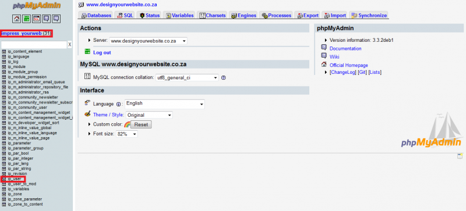This screenshot has height=211, width=466.
Task: Open the ip_m_community_user table
Action: [x=27, y=108]
